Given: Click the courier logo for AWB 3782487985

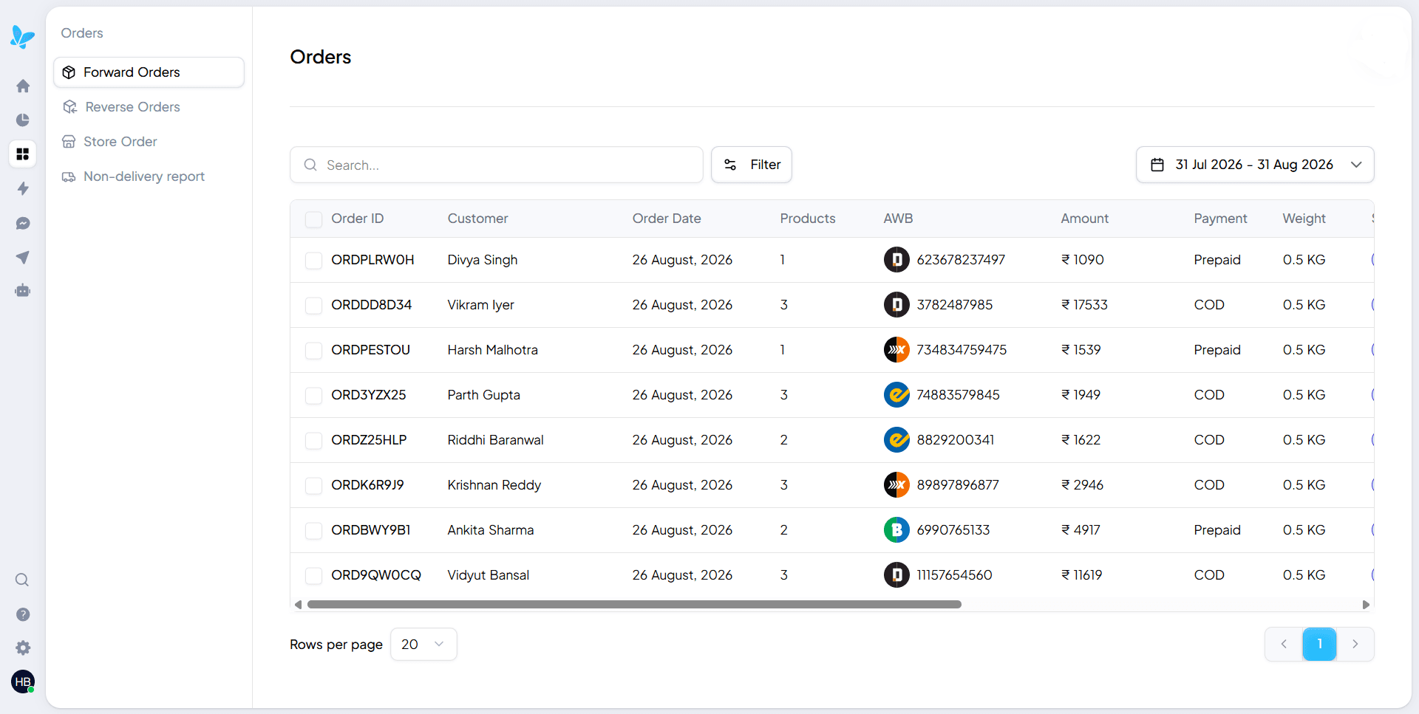Looking at the screenshot, I should click(896, 305).
